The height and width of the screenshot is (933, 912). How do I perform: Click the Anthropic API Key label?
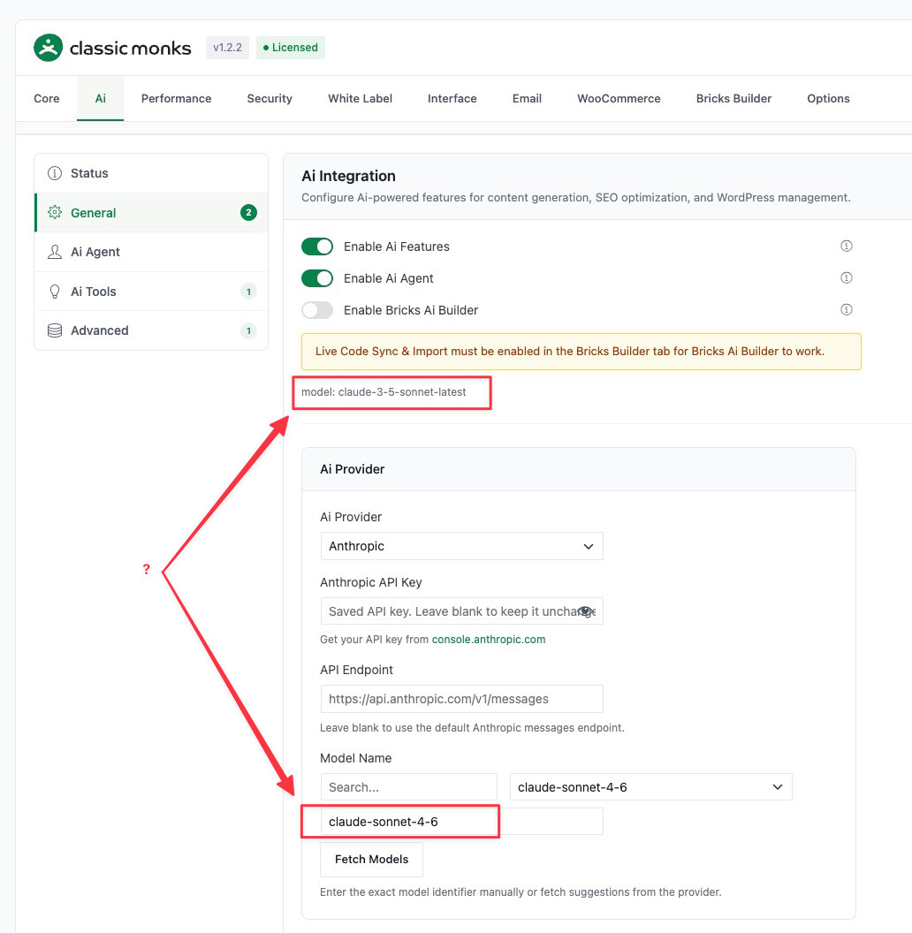371,582
